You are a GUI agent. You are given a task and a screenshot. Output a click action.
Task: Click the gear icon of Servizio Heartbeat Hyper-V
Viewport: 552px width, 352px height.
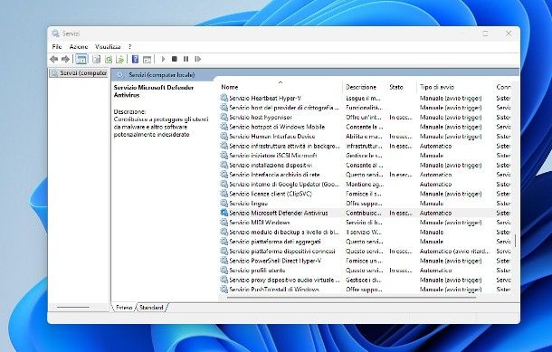tap(224, 98)
